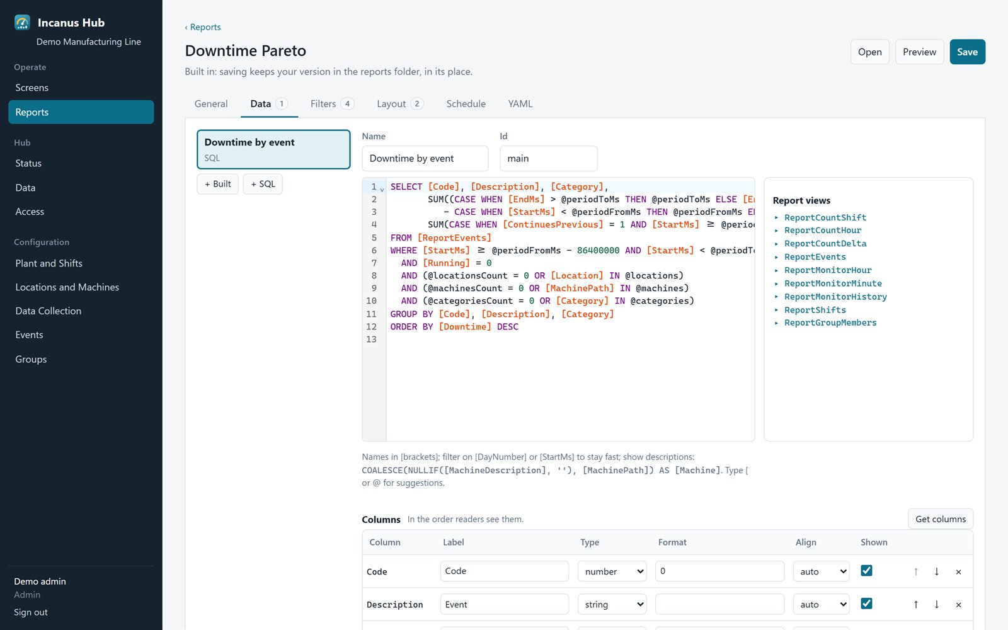Open Data Collection settings

click(x=81, y=311)
